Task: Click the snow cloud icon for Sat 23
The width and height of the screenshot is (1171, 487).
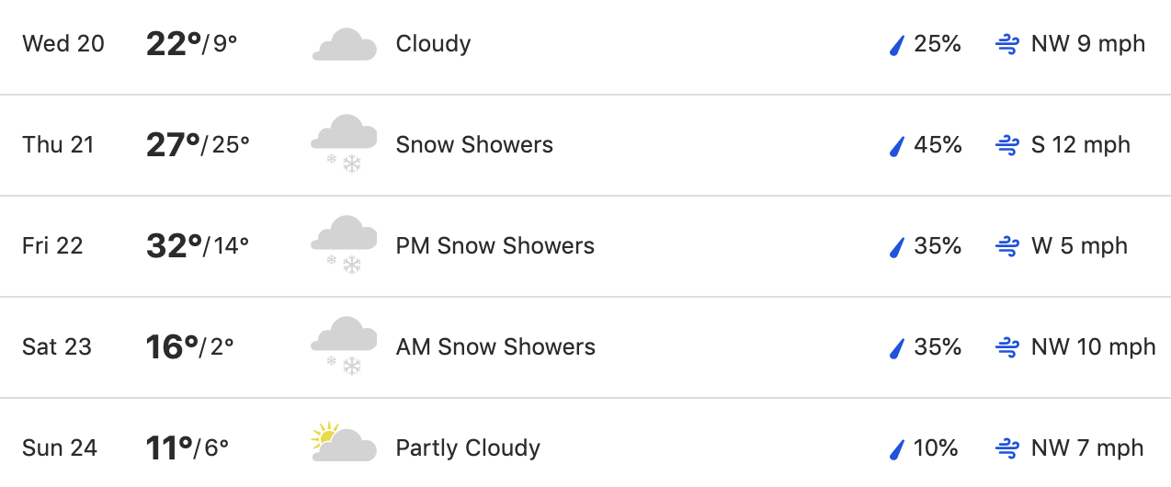Action: click(345, 346)
